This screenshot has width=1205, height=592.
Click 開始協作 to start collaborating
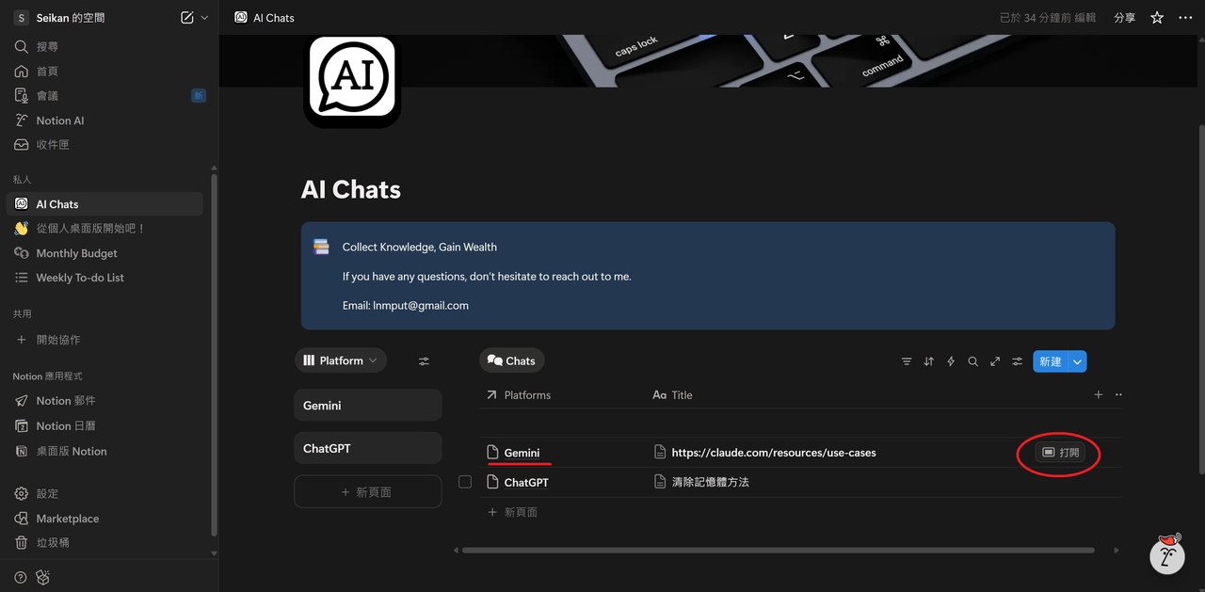[x=104, y=340]
